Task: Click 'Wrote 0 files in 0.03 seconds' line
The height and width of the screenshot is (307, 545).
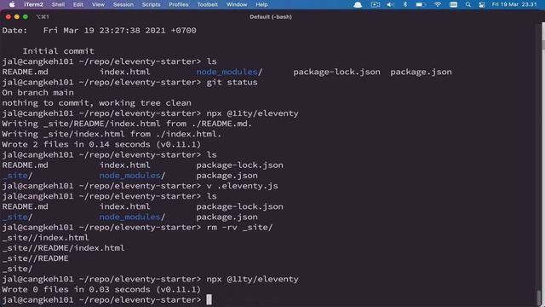Action: click(x=101, y=290)
